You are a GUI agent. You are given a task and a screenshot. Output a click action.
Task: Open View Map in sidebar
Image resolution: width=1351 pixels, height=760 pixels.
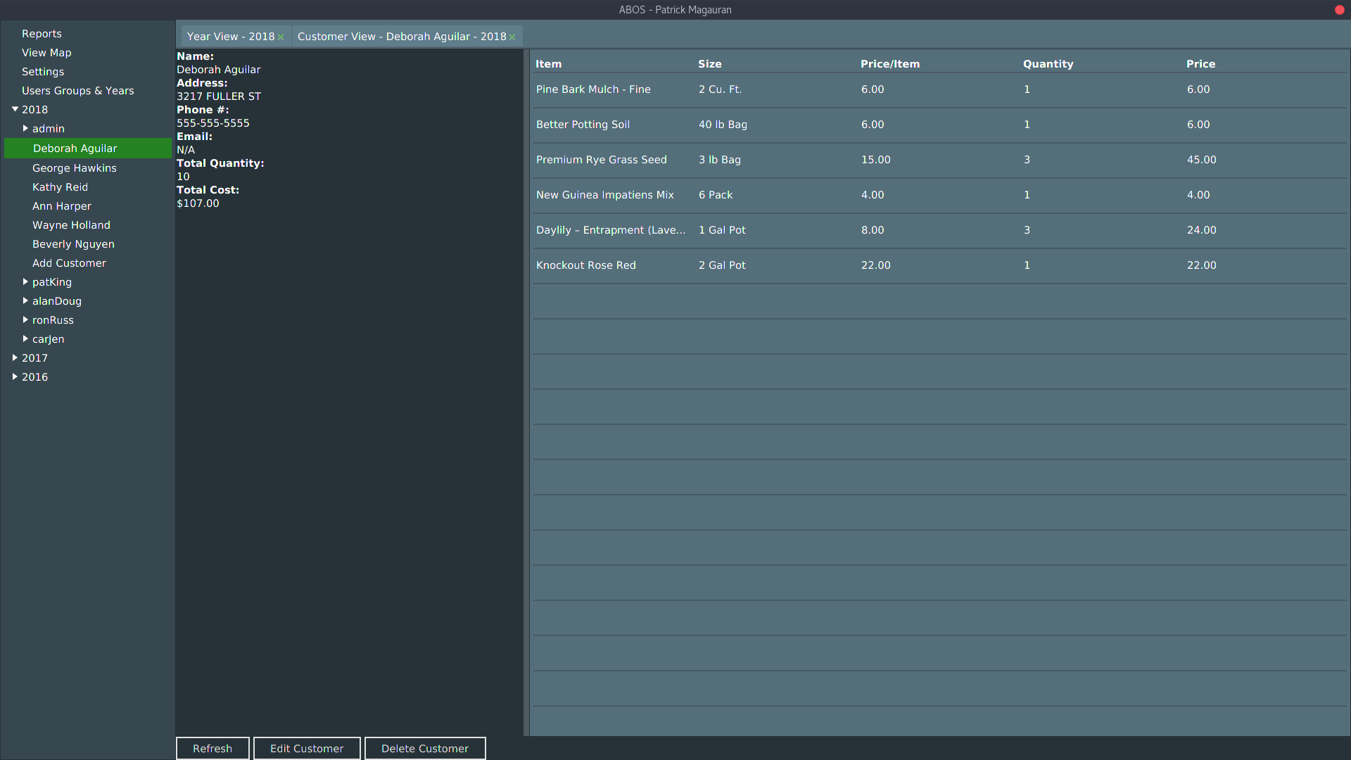tap(46, 52)
